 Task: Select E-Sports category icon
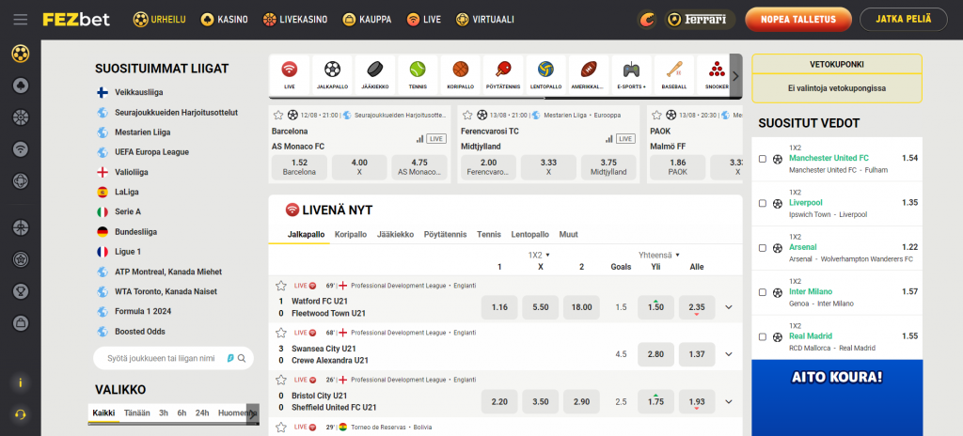[631, 75]
